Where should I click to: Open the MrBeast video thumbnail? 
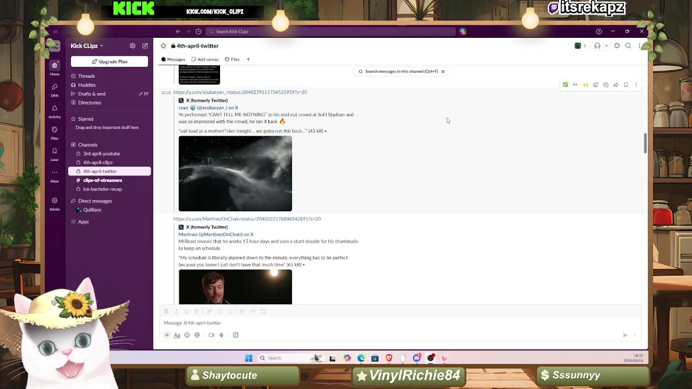(x=235, y=287)
